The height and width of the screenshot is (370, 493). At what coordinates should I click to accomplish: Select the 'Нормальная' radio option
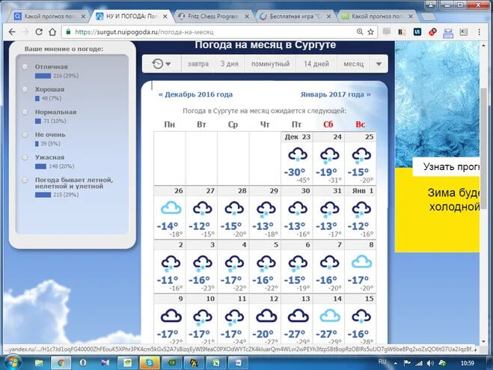(x=25, y=112)
